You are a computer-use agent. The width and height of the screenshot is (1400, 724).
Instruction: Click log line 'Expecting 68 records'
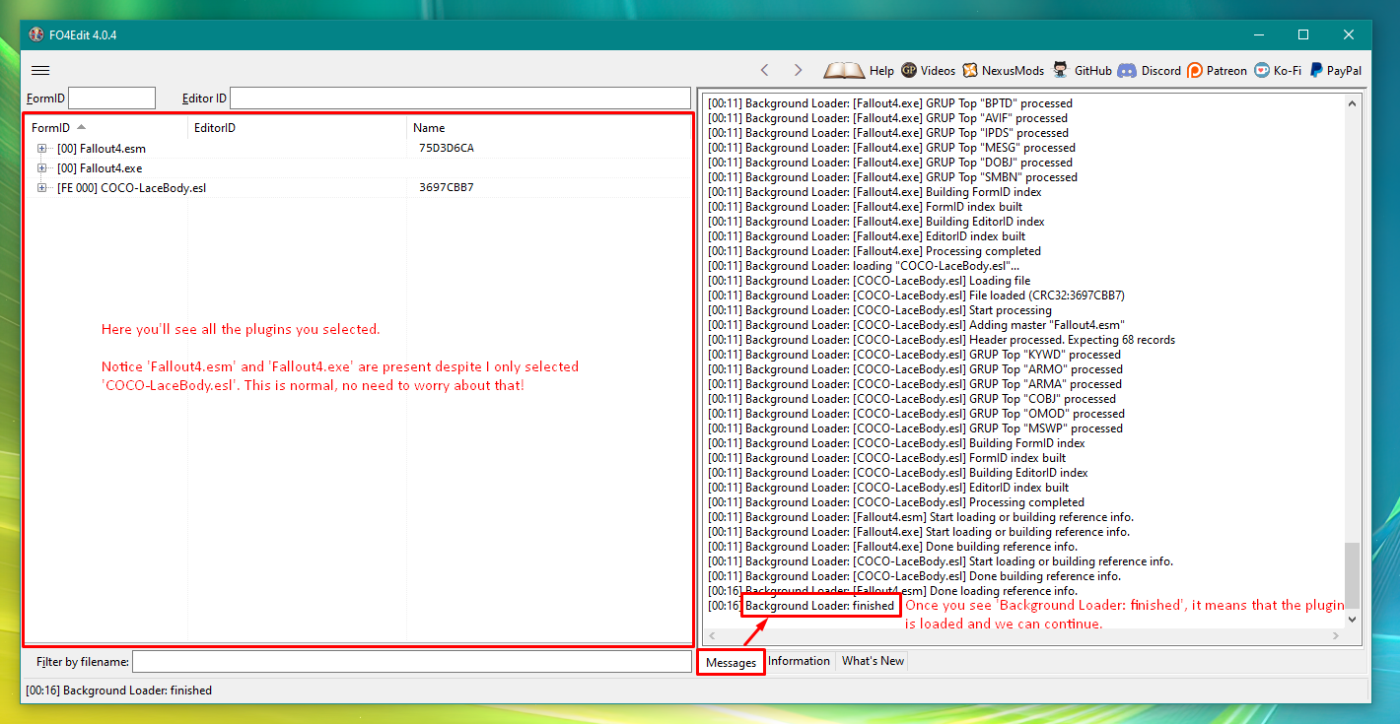pyautogui.click(x=942, y=340)
